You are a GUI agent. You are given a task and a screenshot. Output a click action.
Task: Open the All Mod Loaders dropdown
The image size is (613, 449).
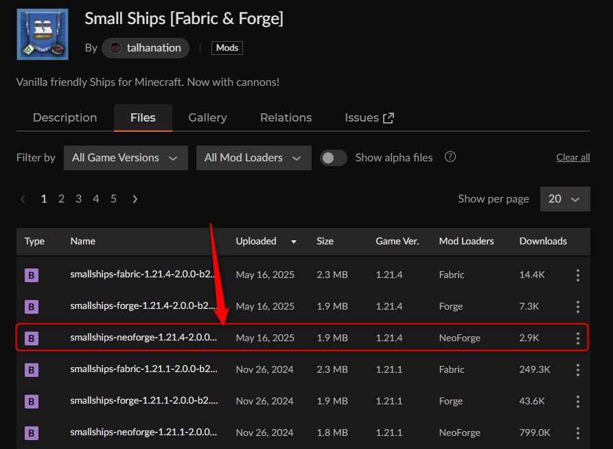pos(253,158)
